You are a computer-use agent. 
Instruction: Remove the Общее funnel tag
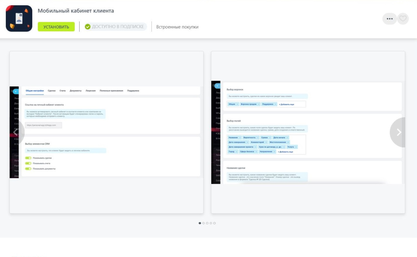click(x=237, y=104)
